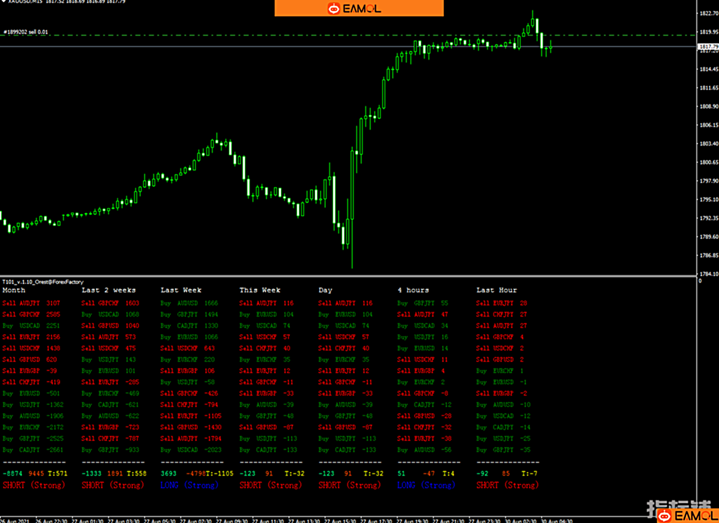
Task: Click the 1800.65 price scale label
Action: [708, 162]
